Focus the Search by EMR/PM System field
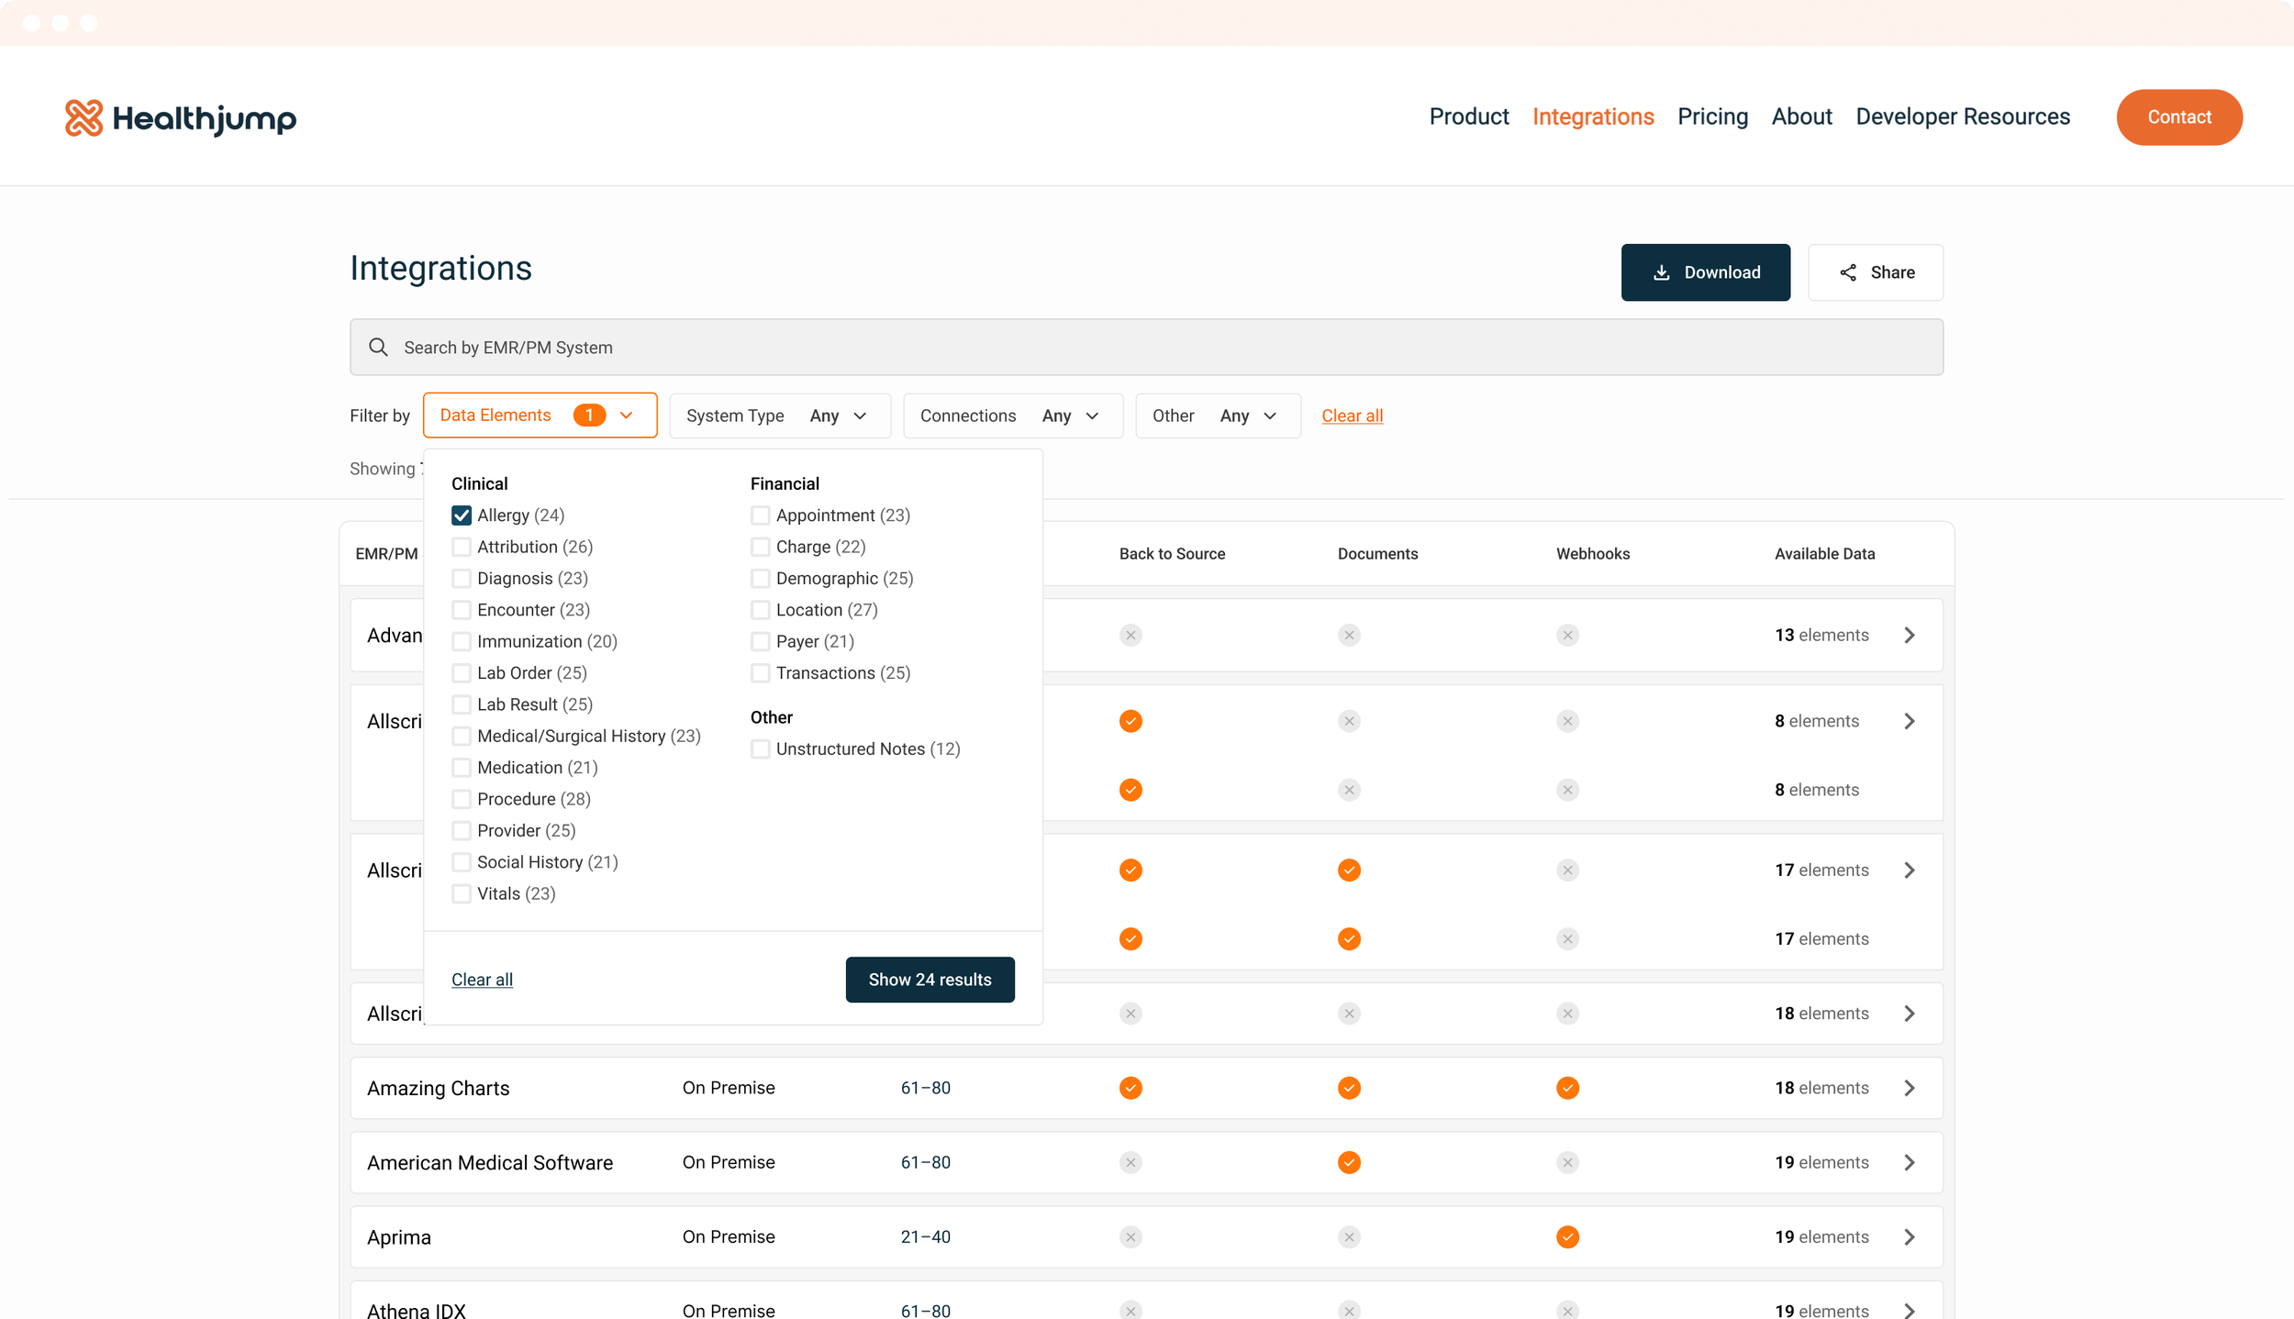This screenshot has width=2294, height=1319. [1146, 348]
